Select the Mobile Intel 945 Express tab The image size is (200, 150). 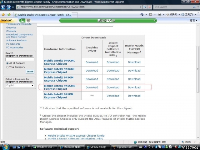(43, 15)
